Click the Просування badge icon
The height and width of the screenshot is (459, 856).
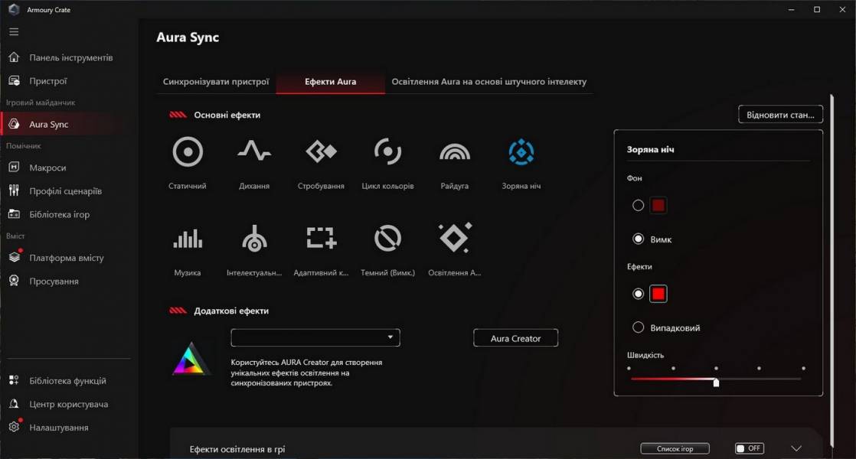point(15,281)
